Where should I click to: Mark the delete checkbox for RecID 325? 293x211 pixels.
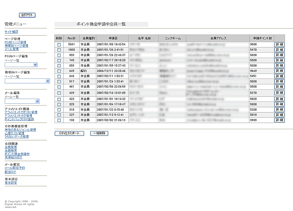coord(59,104)
